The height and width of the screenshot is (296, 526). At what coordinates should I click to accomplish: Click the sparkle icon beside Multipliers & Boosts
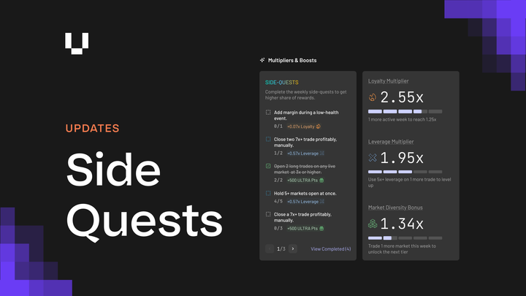pos(262,60)
